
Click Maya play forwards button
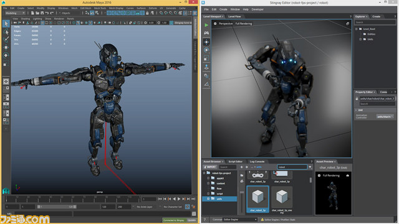coord(179,199)
